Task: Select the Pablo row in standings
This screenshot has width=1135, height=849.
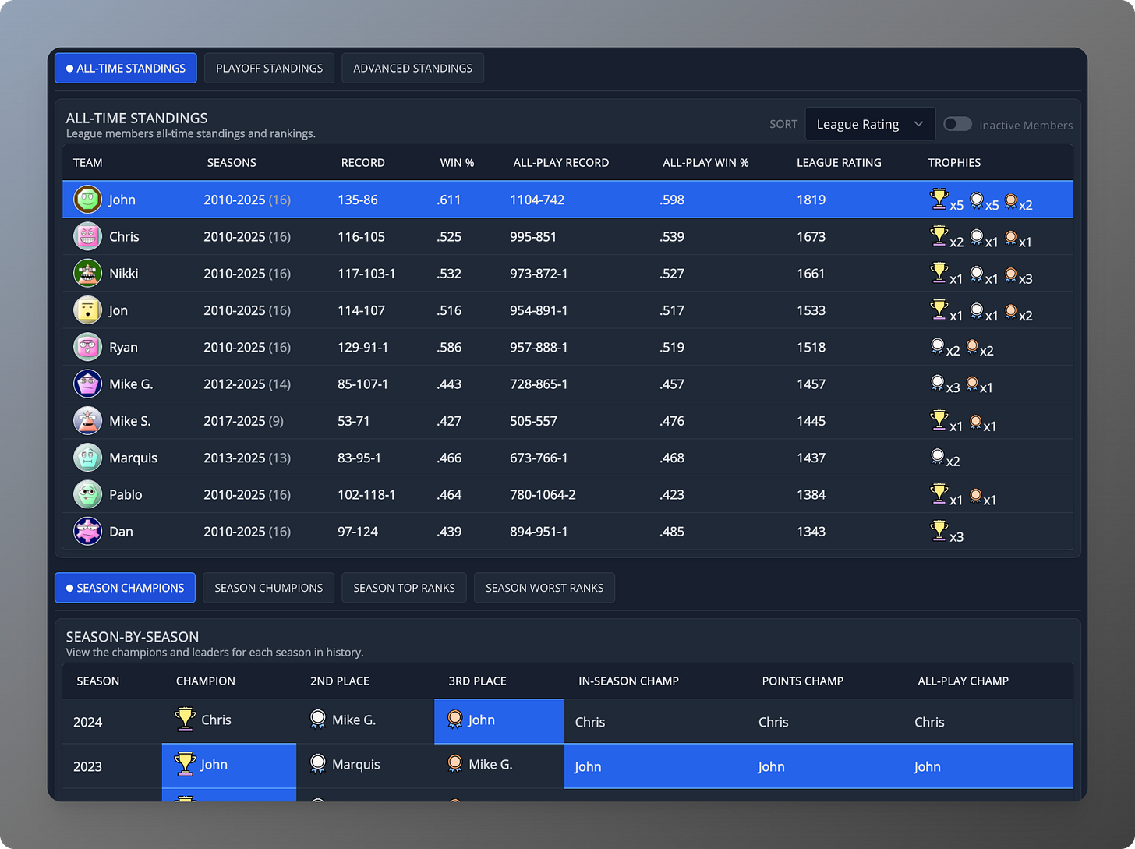Action: 567,494
